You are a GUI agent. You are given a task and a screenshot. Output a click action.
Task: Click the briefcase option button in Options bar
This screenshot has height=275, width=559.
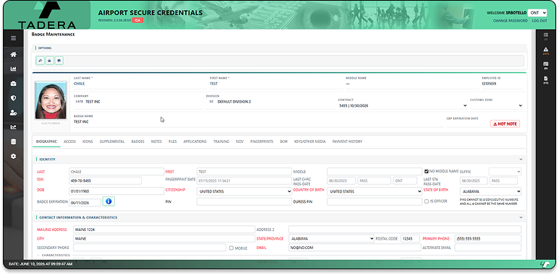50,61
